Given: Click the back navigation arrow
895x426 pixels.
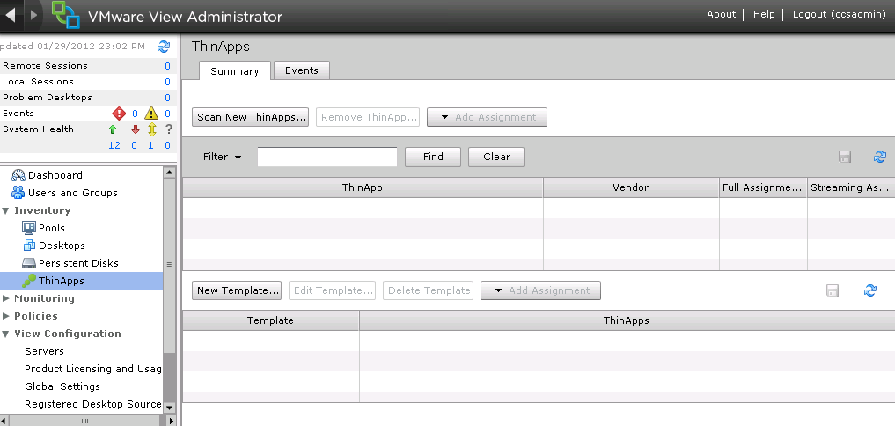Looking at the screenshot, I should pos(11,15).
